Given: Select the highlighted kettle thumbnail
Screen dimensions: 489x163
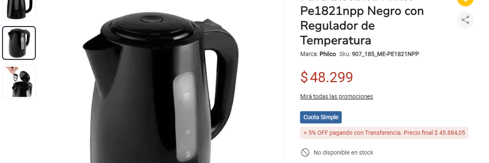Looking at the screenshot, I should pyautogui.click(x=19, y=43).
